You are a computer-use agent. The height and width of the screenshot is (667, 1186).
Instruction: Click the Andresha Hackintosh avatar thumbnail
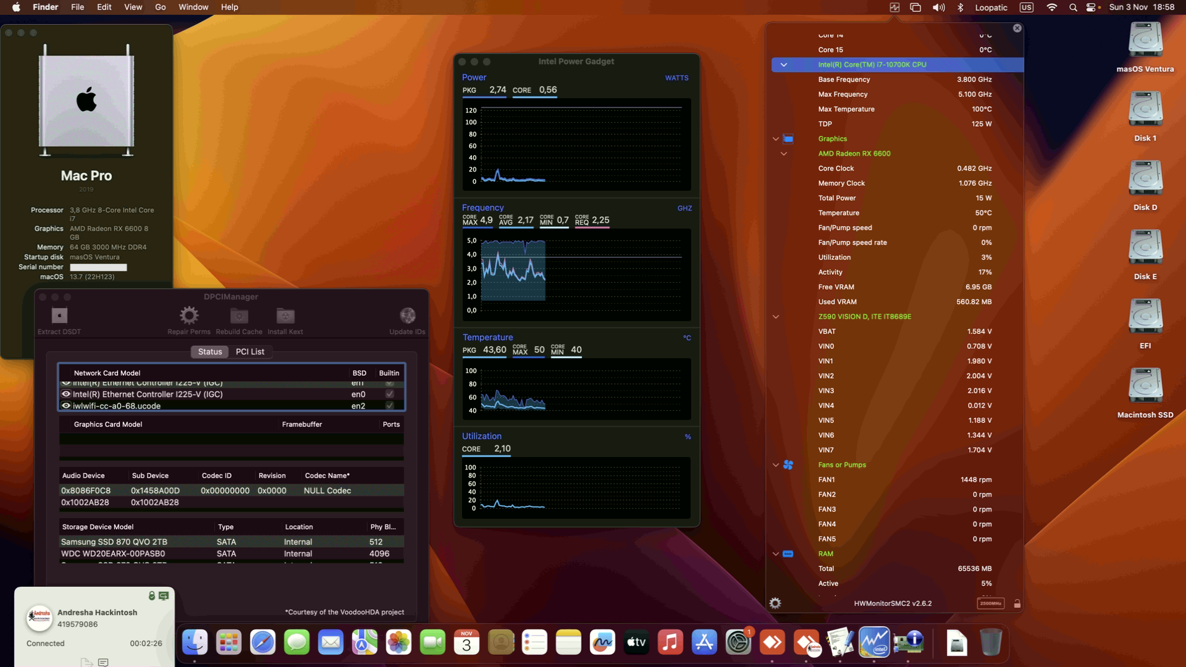coord(39,618)
